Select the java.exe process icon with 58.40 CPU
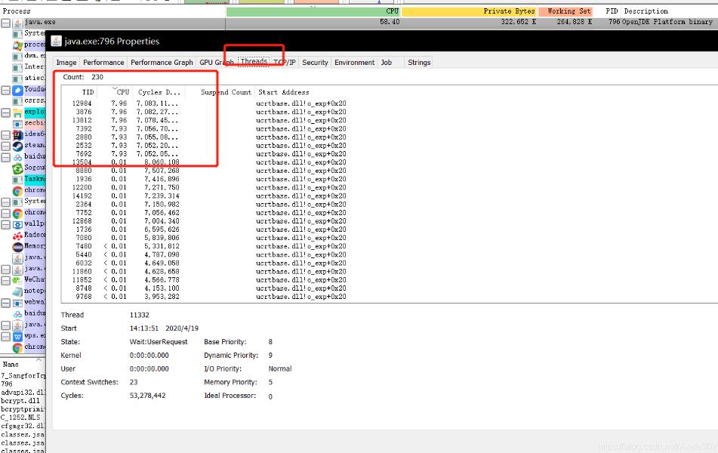Viewport: 718px width, 453px height. 18,23
